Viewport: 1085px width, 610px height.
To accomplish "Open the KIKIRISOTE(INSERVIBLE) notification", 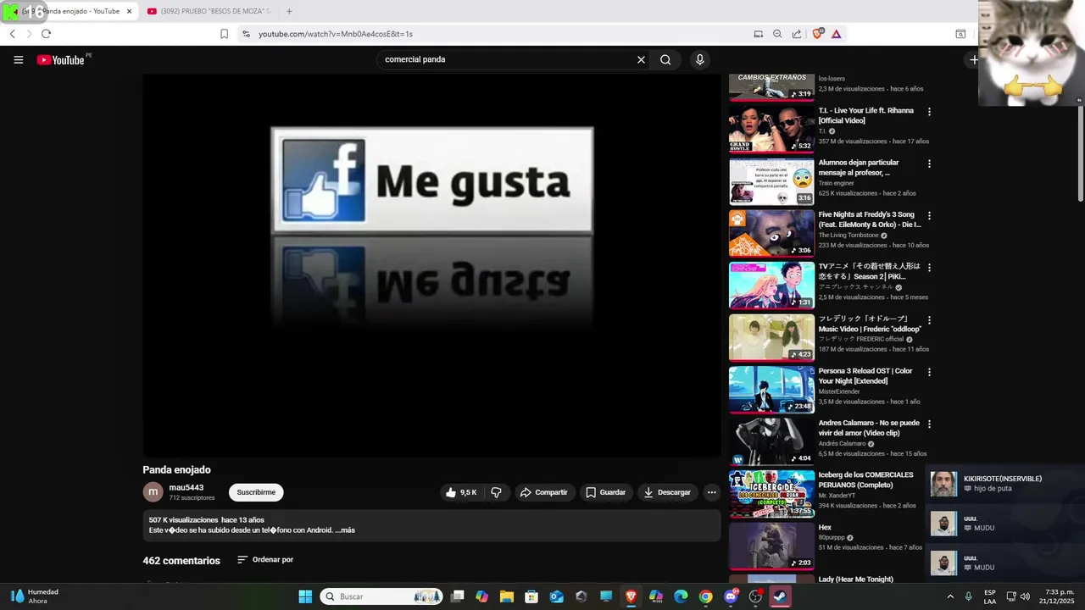I will 1004,484.
